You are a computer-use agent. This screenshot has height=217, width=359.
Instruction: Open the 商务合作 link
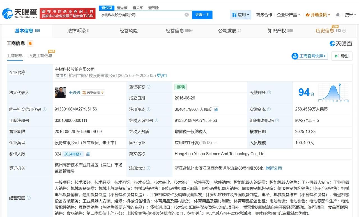tap(264, 15)
